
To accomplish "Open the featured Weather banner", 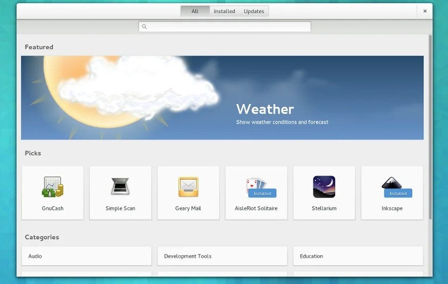I will coord(222,98).
